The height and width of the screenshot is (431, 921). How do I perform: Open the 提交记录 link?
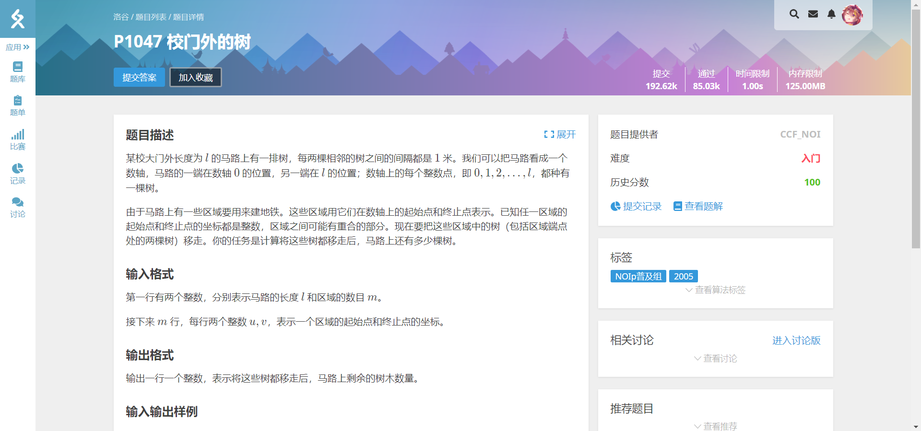(636, 206)
